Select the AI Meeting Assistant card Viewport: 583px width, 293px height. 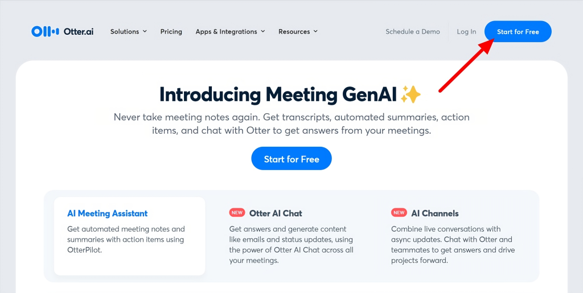(x=129, y=236)
